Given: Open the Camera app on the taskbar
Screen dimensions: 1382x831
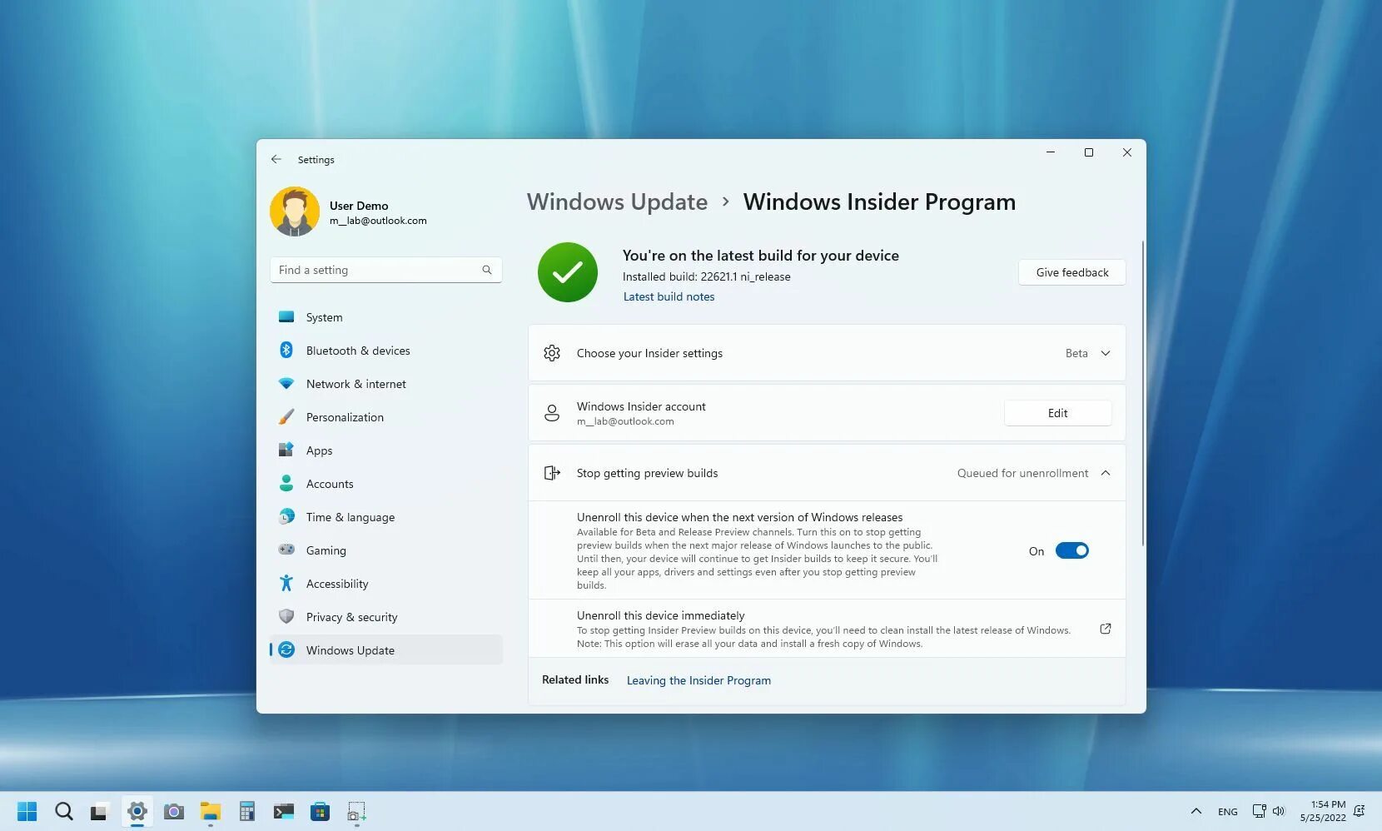Looking at the screenshot, I should coord(174,811).
